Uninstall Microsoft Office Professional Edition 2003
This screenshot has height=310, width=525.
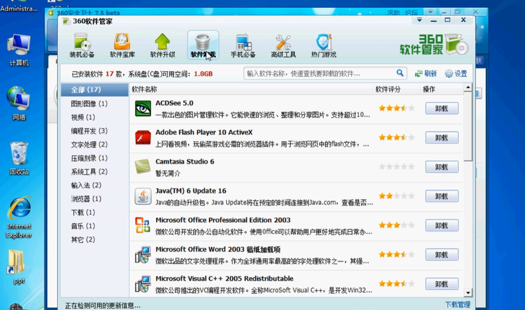442,225
